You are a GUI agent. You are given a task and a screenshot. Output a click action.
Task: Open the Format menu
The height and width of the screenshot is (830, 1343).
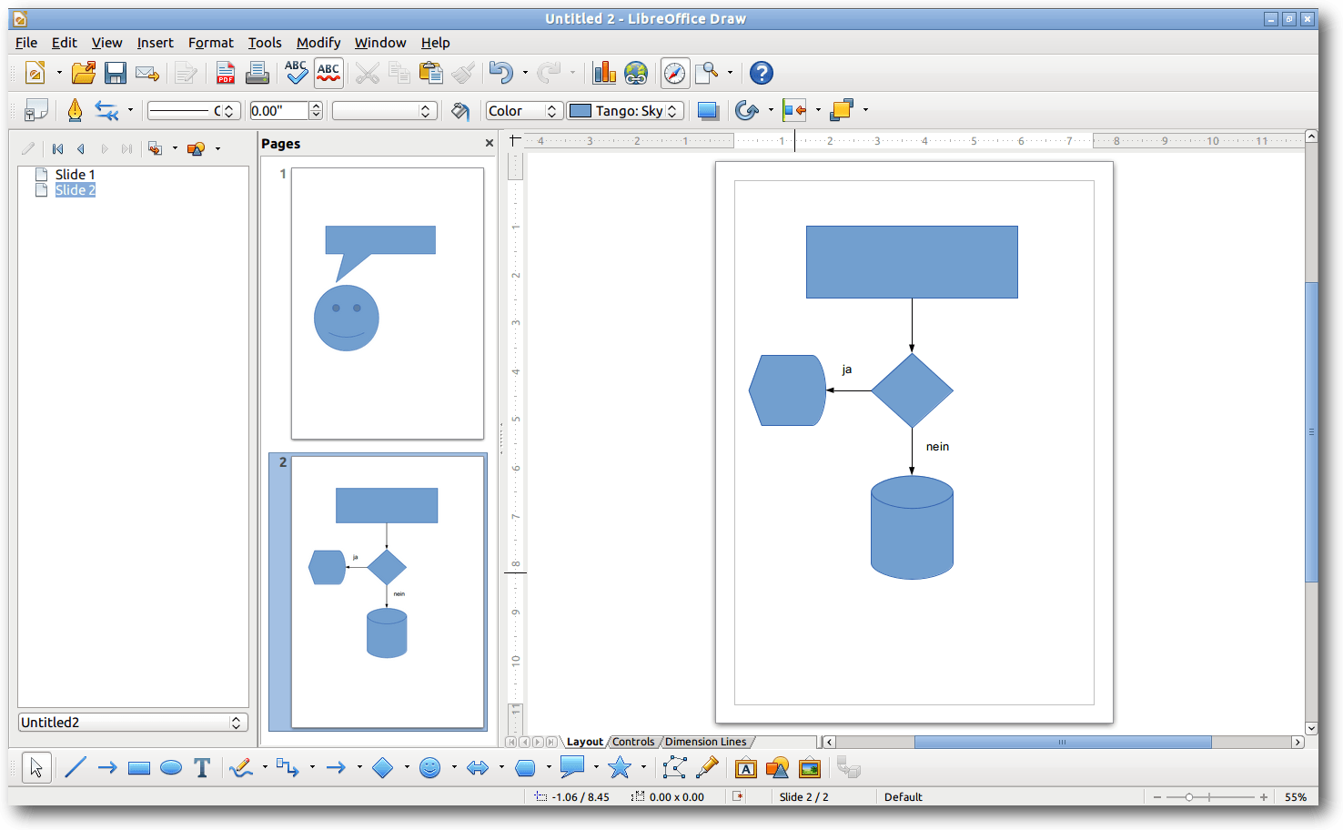[211, 43]
